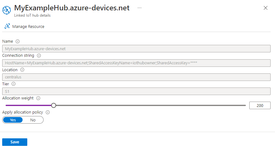275x149 pixels.
Task: Switch Apply allocation policy to No
Action: [33, 120]
